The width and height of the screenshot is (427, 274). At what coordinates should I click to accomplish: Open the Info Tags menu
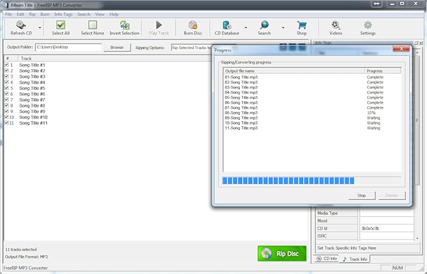tap(63, 14)
